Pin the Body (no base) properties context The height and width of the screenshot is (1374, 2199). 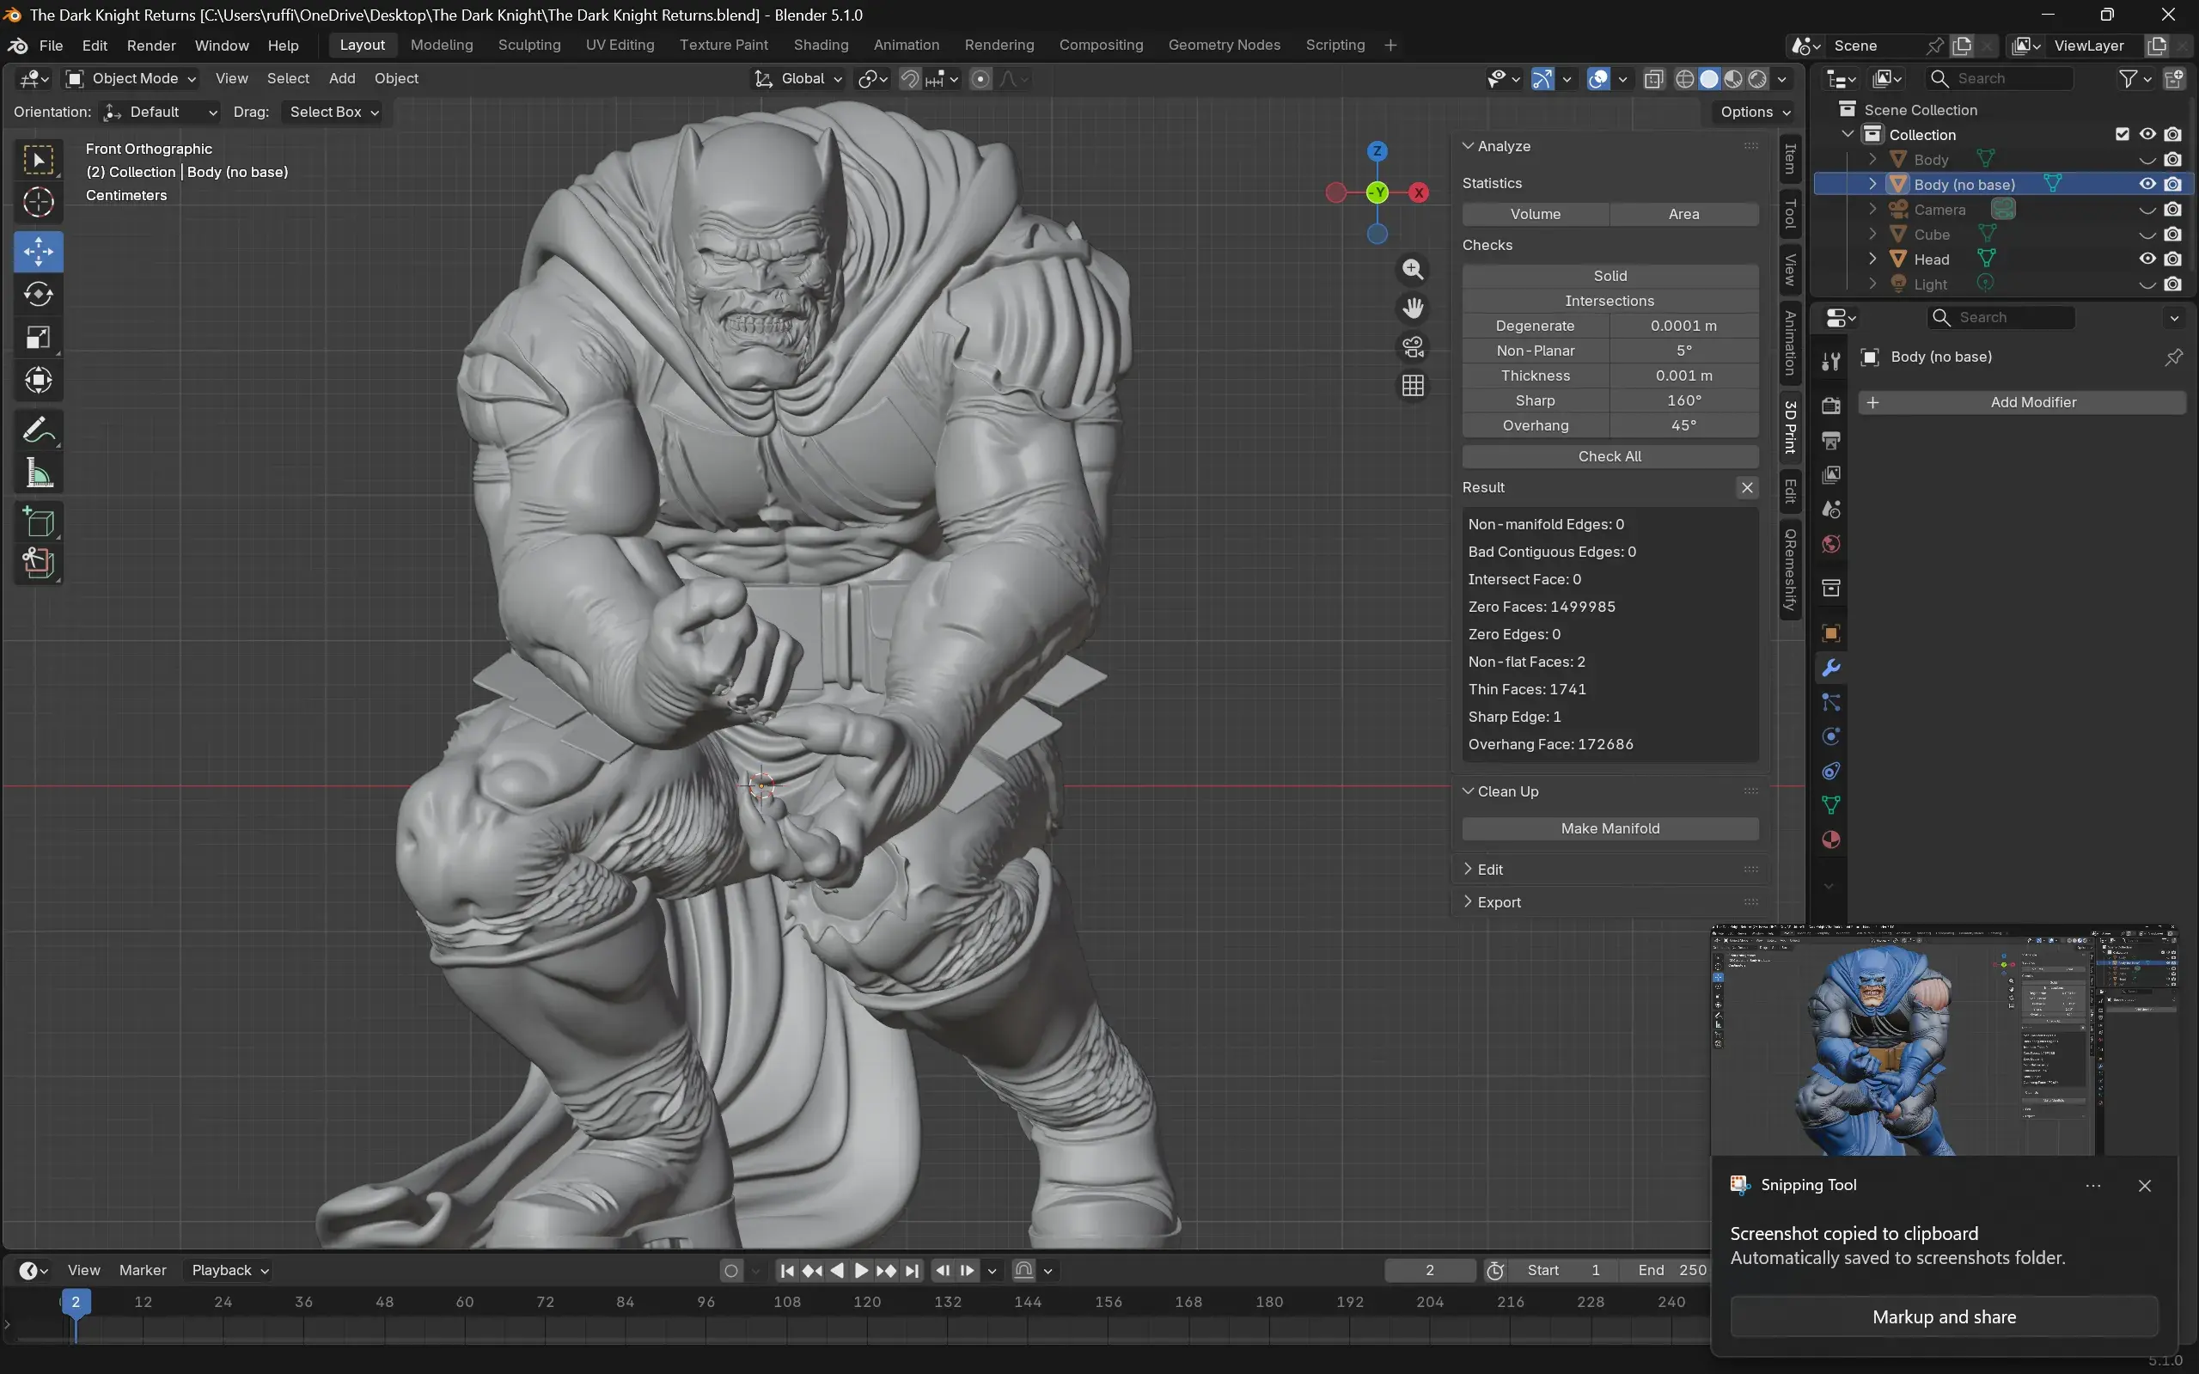click(x=2173, y=357)
